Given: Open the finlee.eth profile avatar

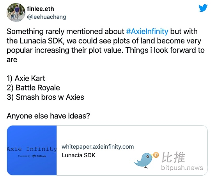Looking at the screenshot, I should (16, 13).
